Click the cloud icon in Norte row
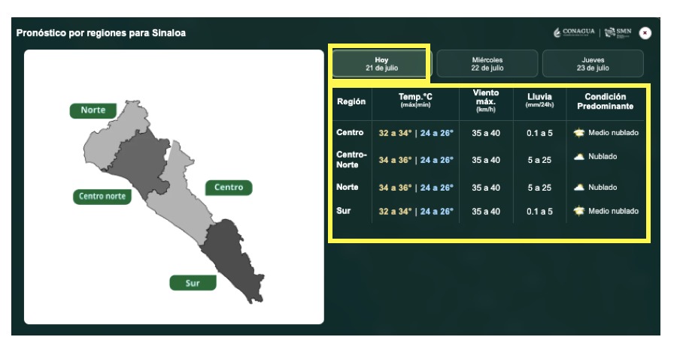The image size is (680, 349). coord(579,187)
